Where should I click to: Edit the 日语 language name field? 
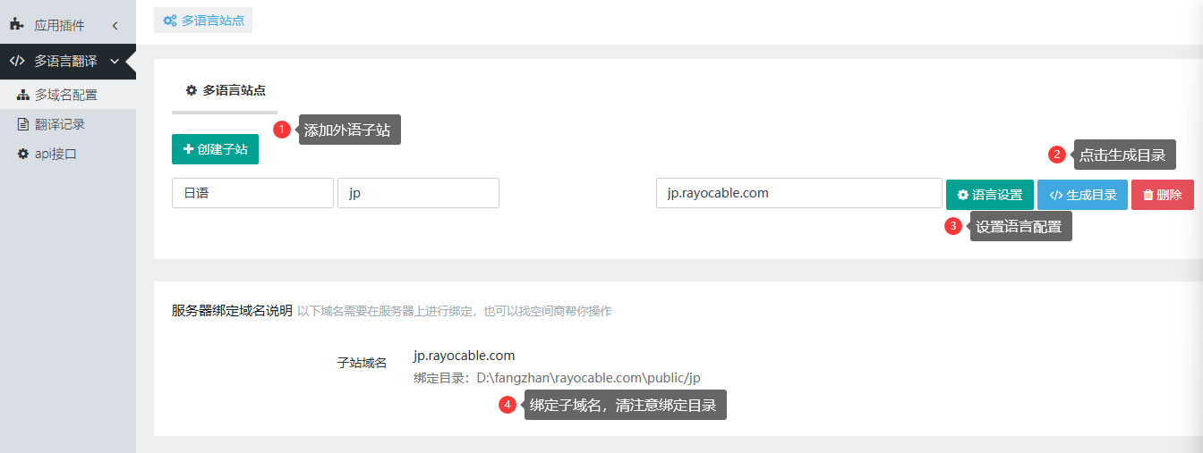(x=252, y=193)
